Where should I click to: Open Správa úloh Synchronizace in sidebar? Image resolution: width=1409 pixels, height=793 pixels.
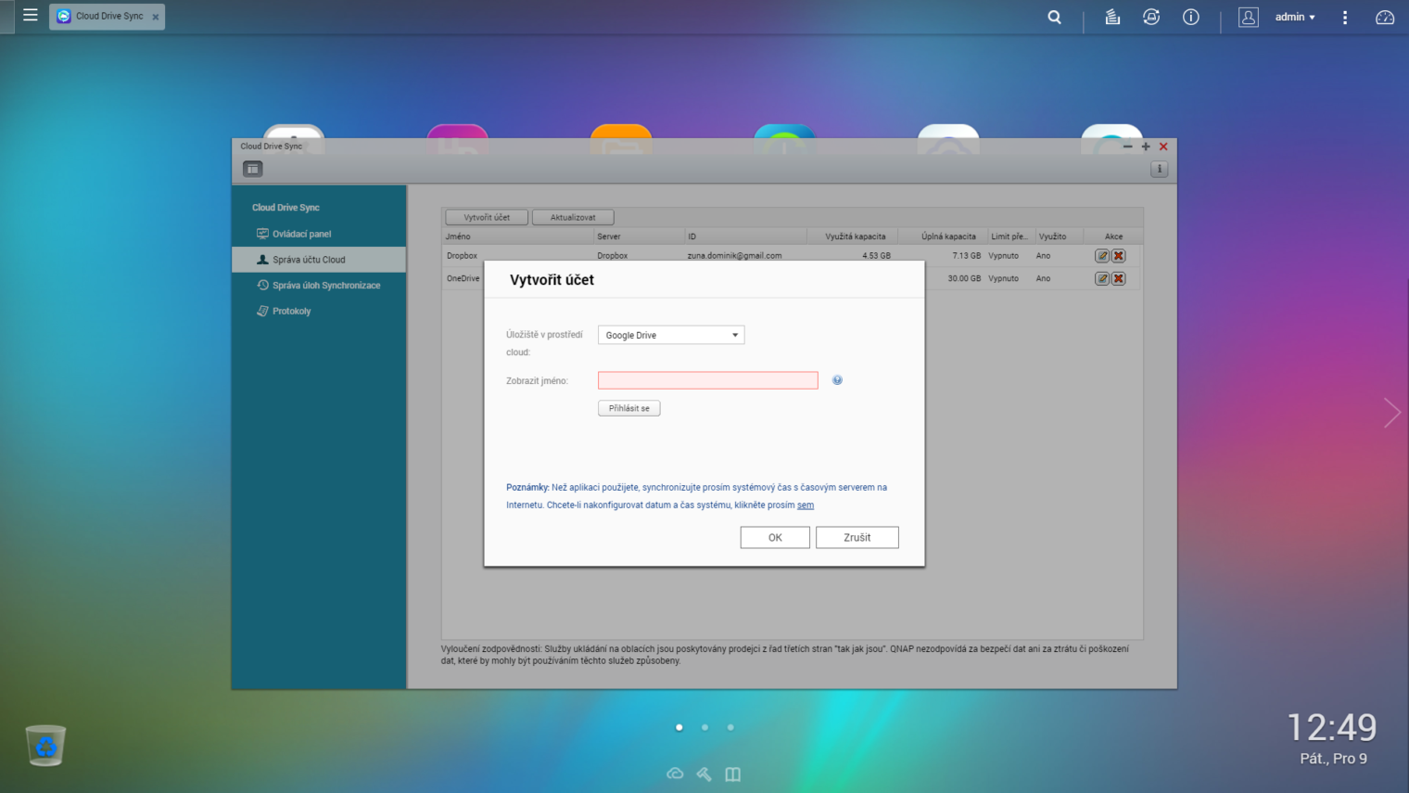point(325,286)
